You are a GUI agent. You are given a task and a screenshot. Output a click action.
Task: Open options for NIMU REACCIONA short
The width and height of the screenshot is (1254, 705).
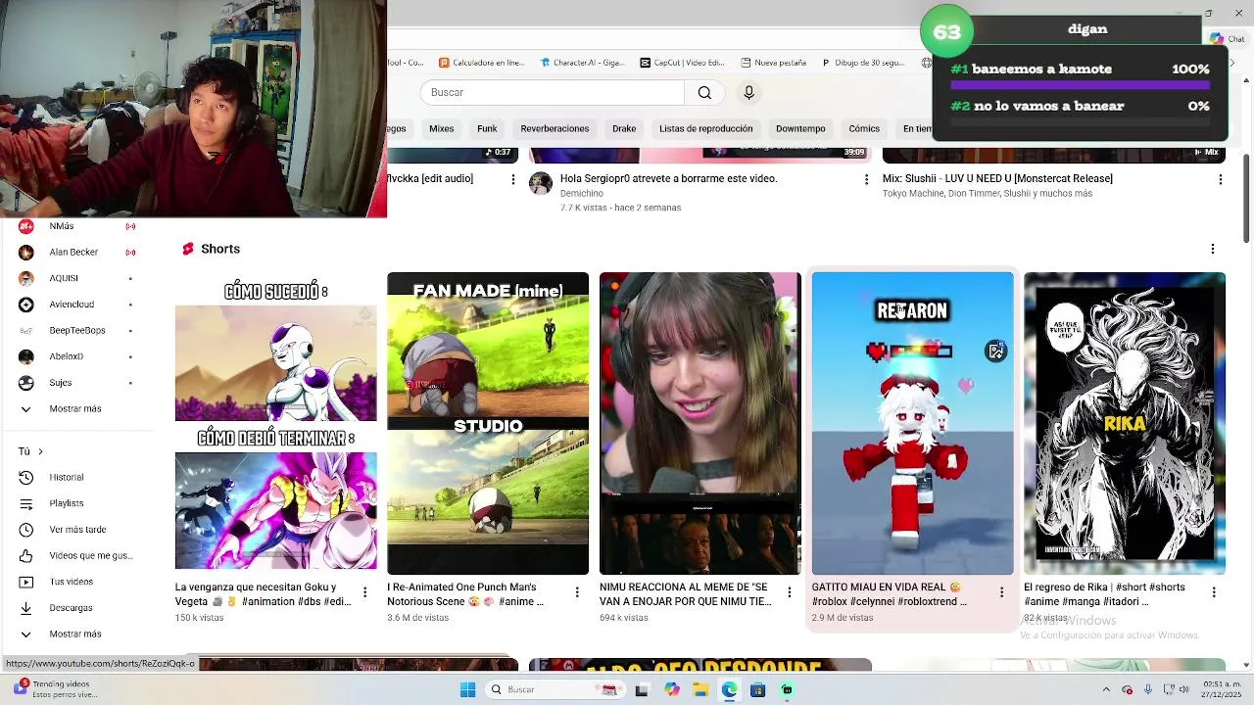tap(790, 592)
